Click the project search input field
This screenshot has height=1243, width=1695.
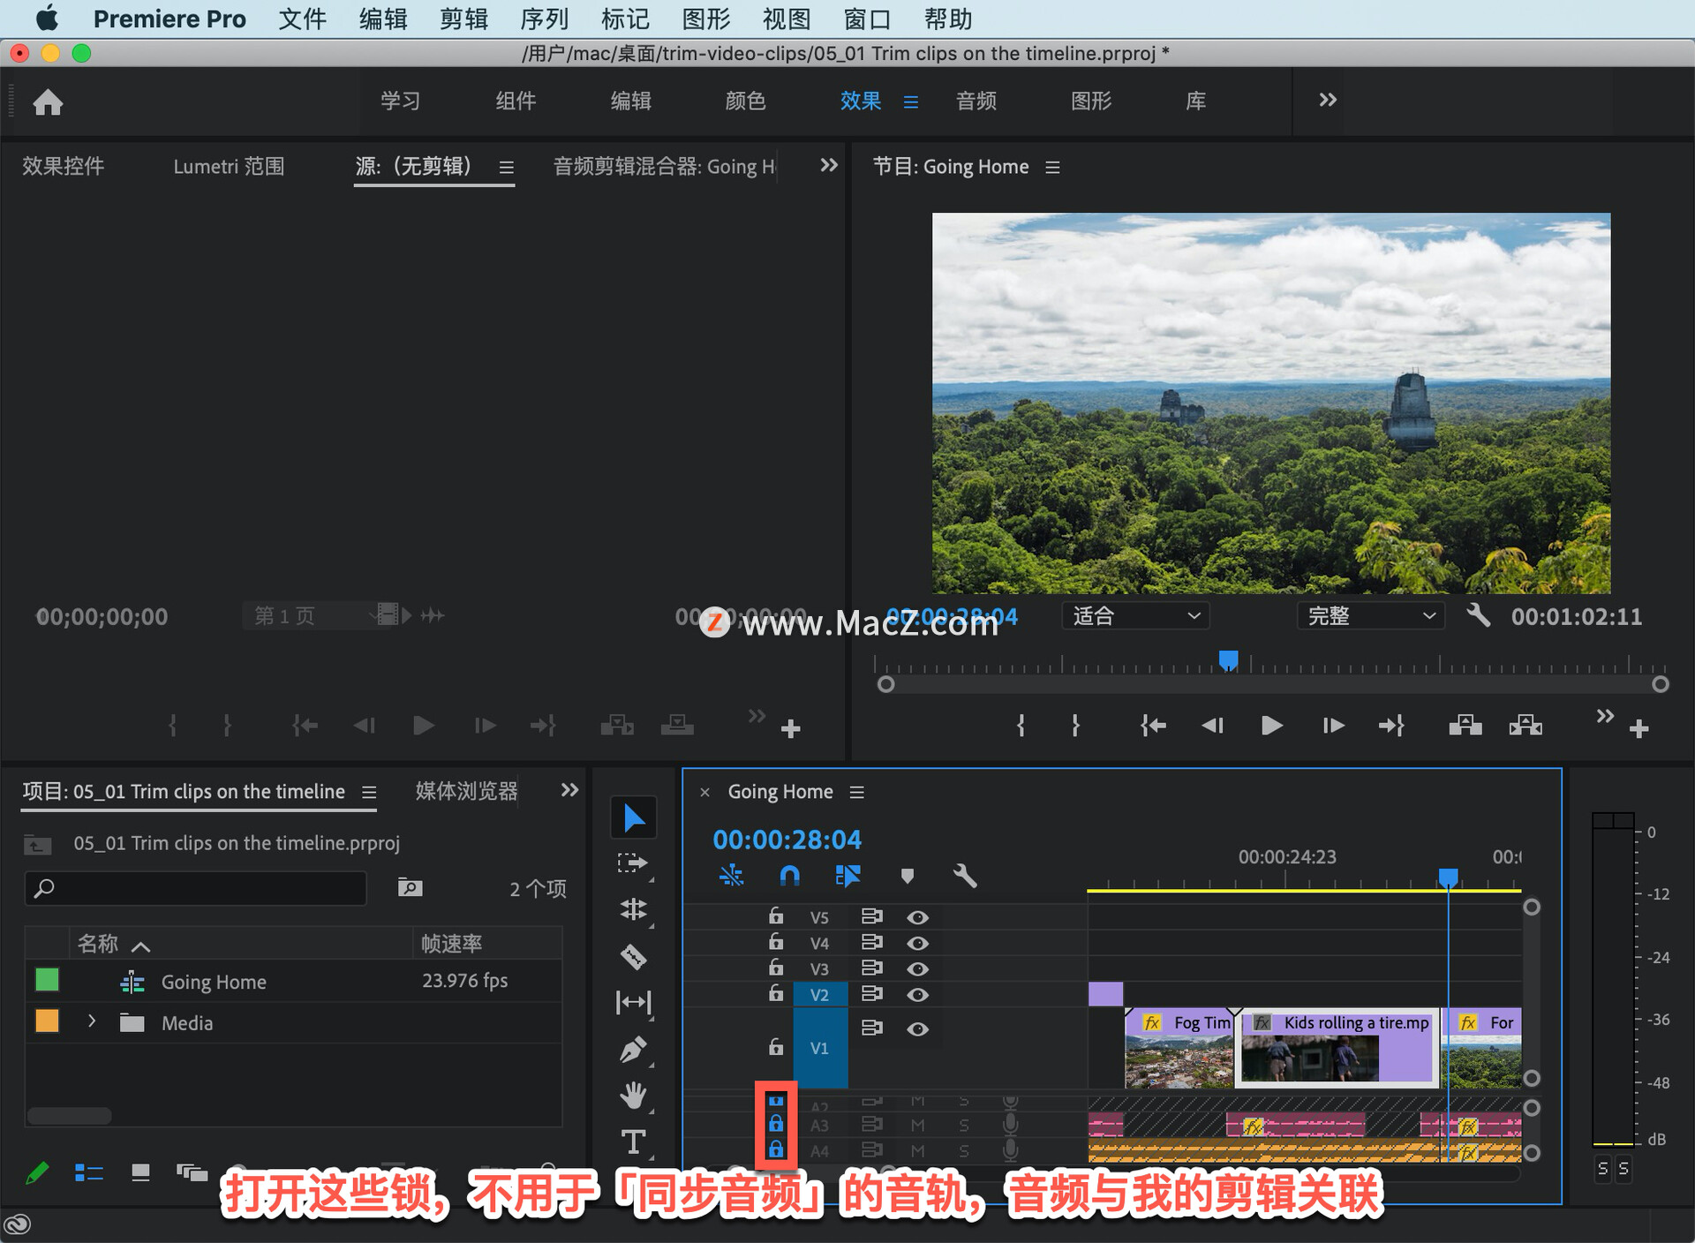tap(196, 888)
